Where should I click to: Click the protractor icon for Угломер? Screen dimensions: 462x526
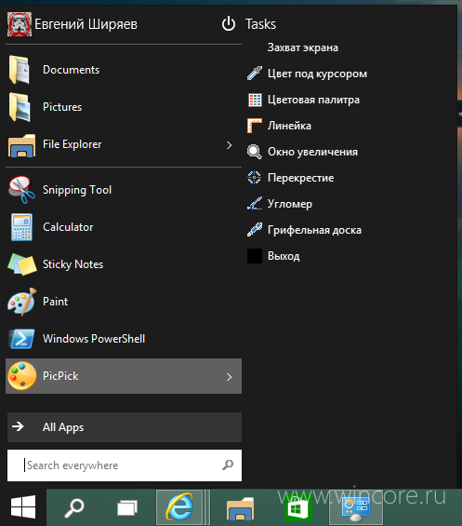tap(255, 204)
